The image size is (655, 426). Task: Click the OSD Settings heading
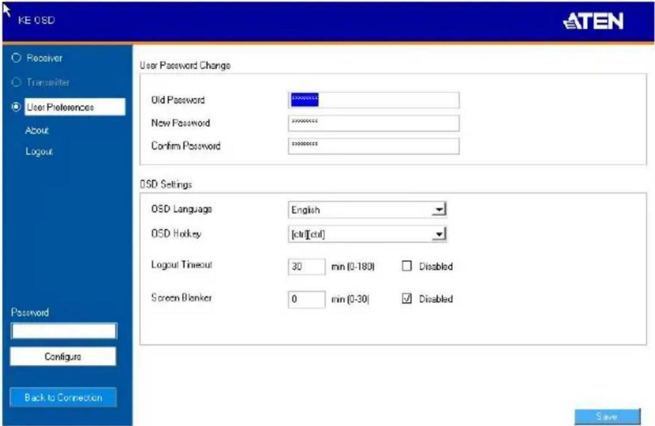click(x=166, y=185)
